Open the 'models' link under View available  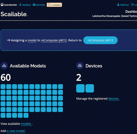pyautogui.click(x=26, y=124)
